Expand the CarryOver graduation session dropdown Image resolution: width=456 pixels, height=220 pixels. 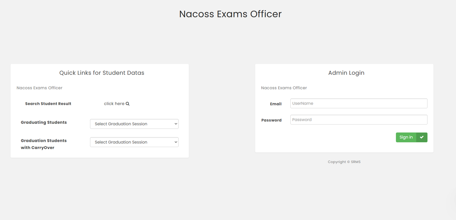pyautogui.click(x=134, y=142)
